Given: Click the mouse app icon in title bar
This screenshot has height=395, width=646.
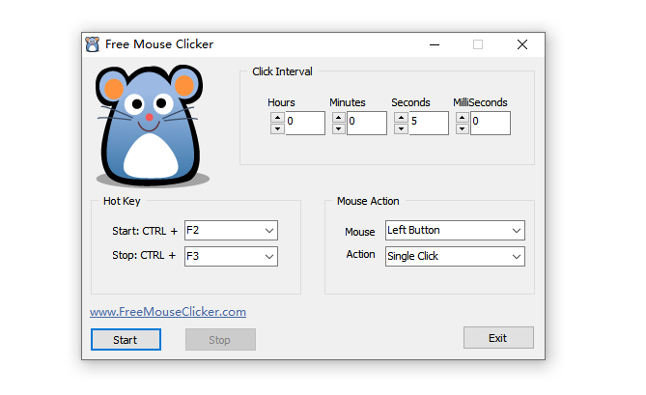Looking at the screenshot, I should coord(93,44).
